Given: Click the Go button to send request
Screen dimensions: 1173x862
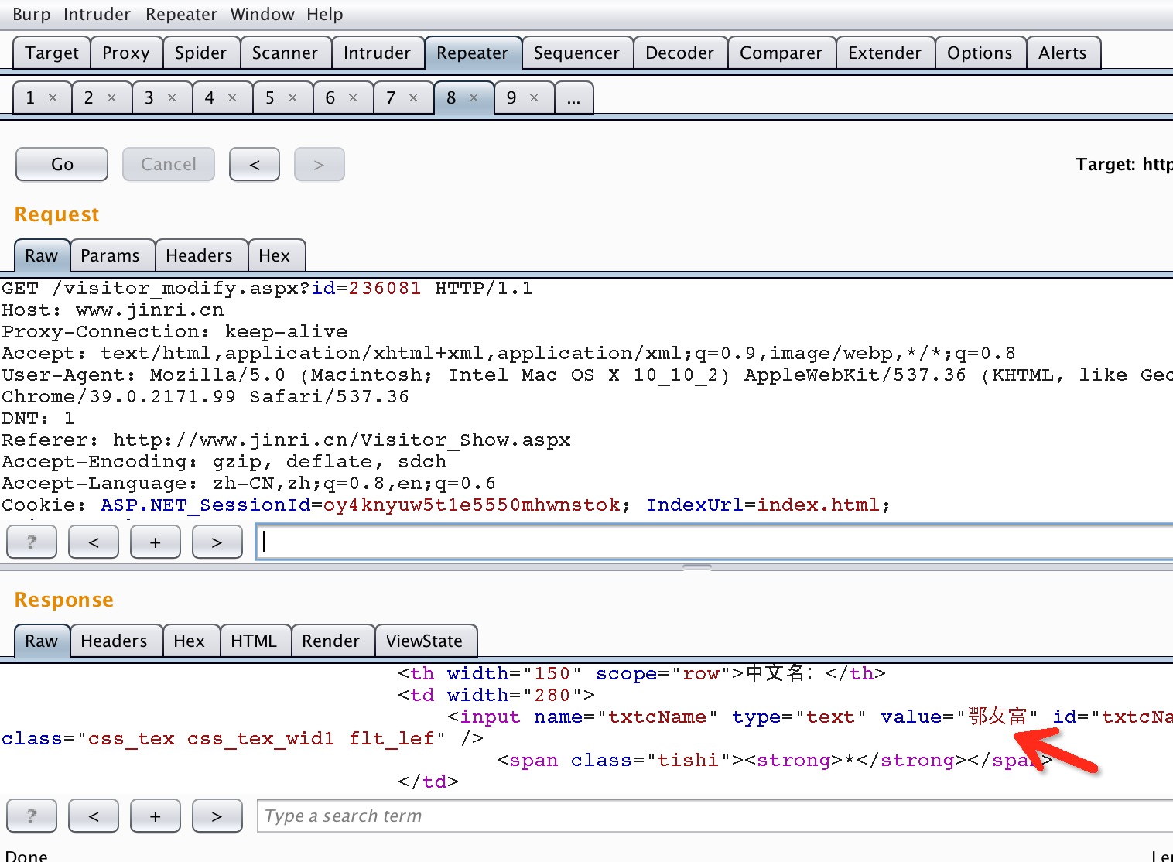Looking at the screenshot, I should coord(62,164).
